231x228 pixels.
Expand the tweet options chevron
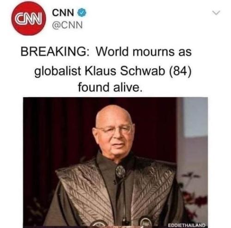click(x=216, y=12)
